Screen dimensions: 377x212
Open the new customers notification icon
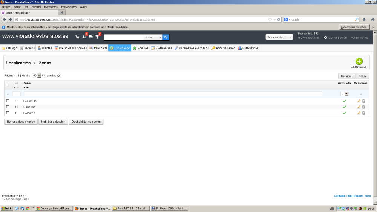(x=84, y=37)
